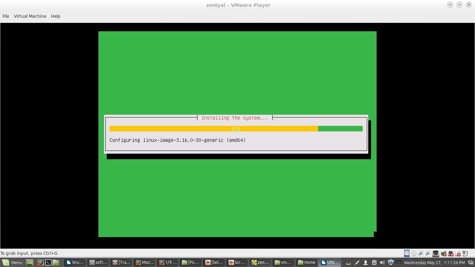Image resolution: width=475 pixels, height=267 pixels.
Task: Minimize the VMware Player window
Action: [x=450, y=5]
